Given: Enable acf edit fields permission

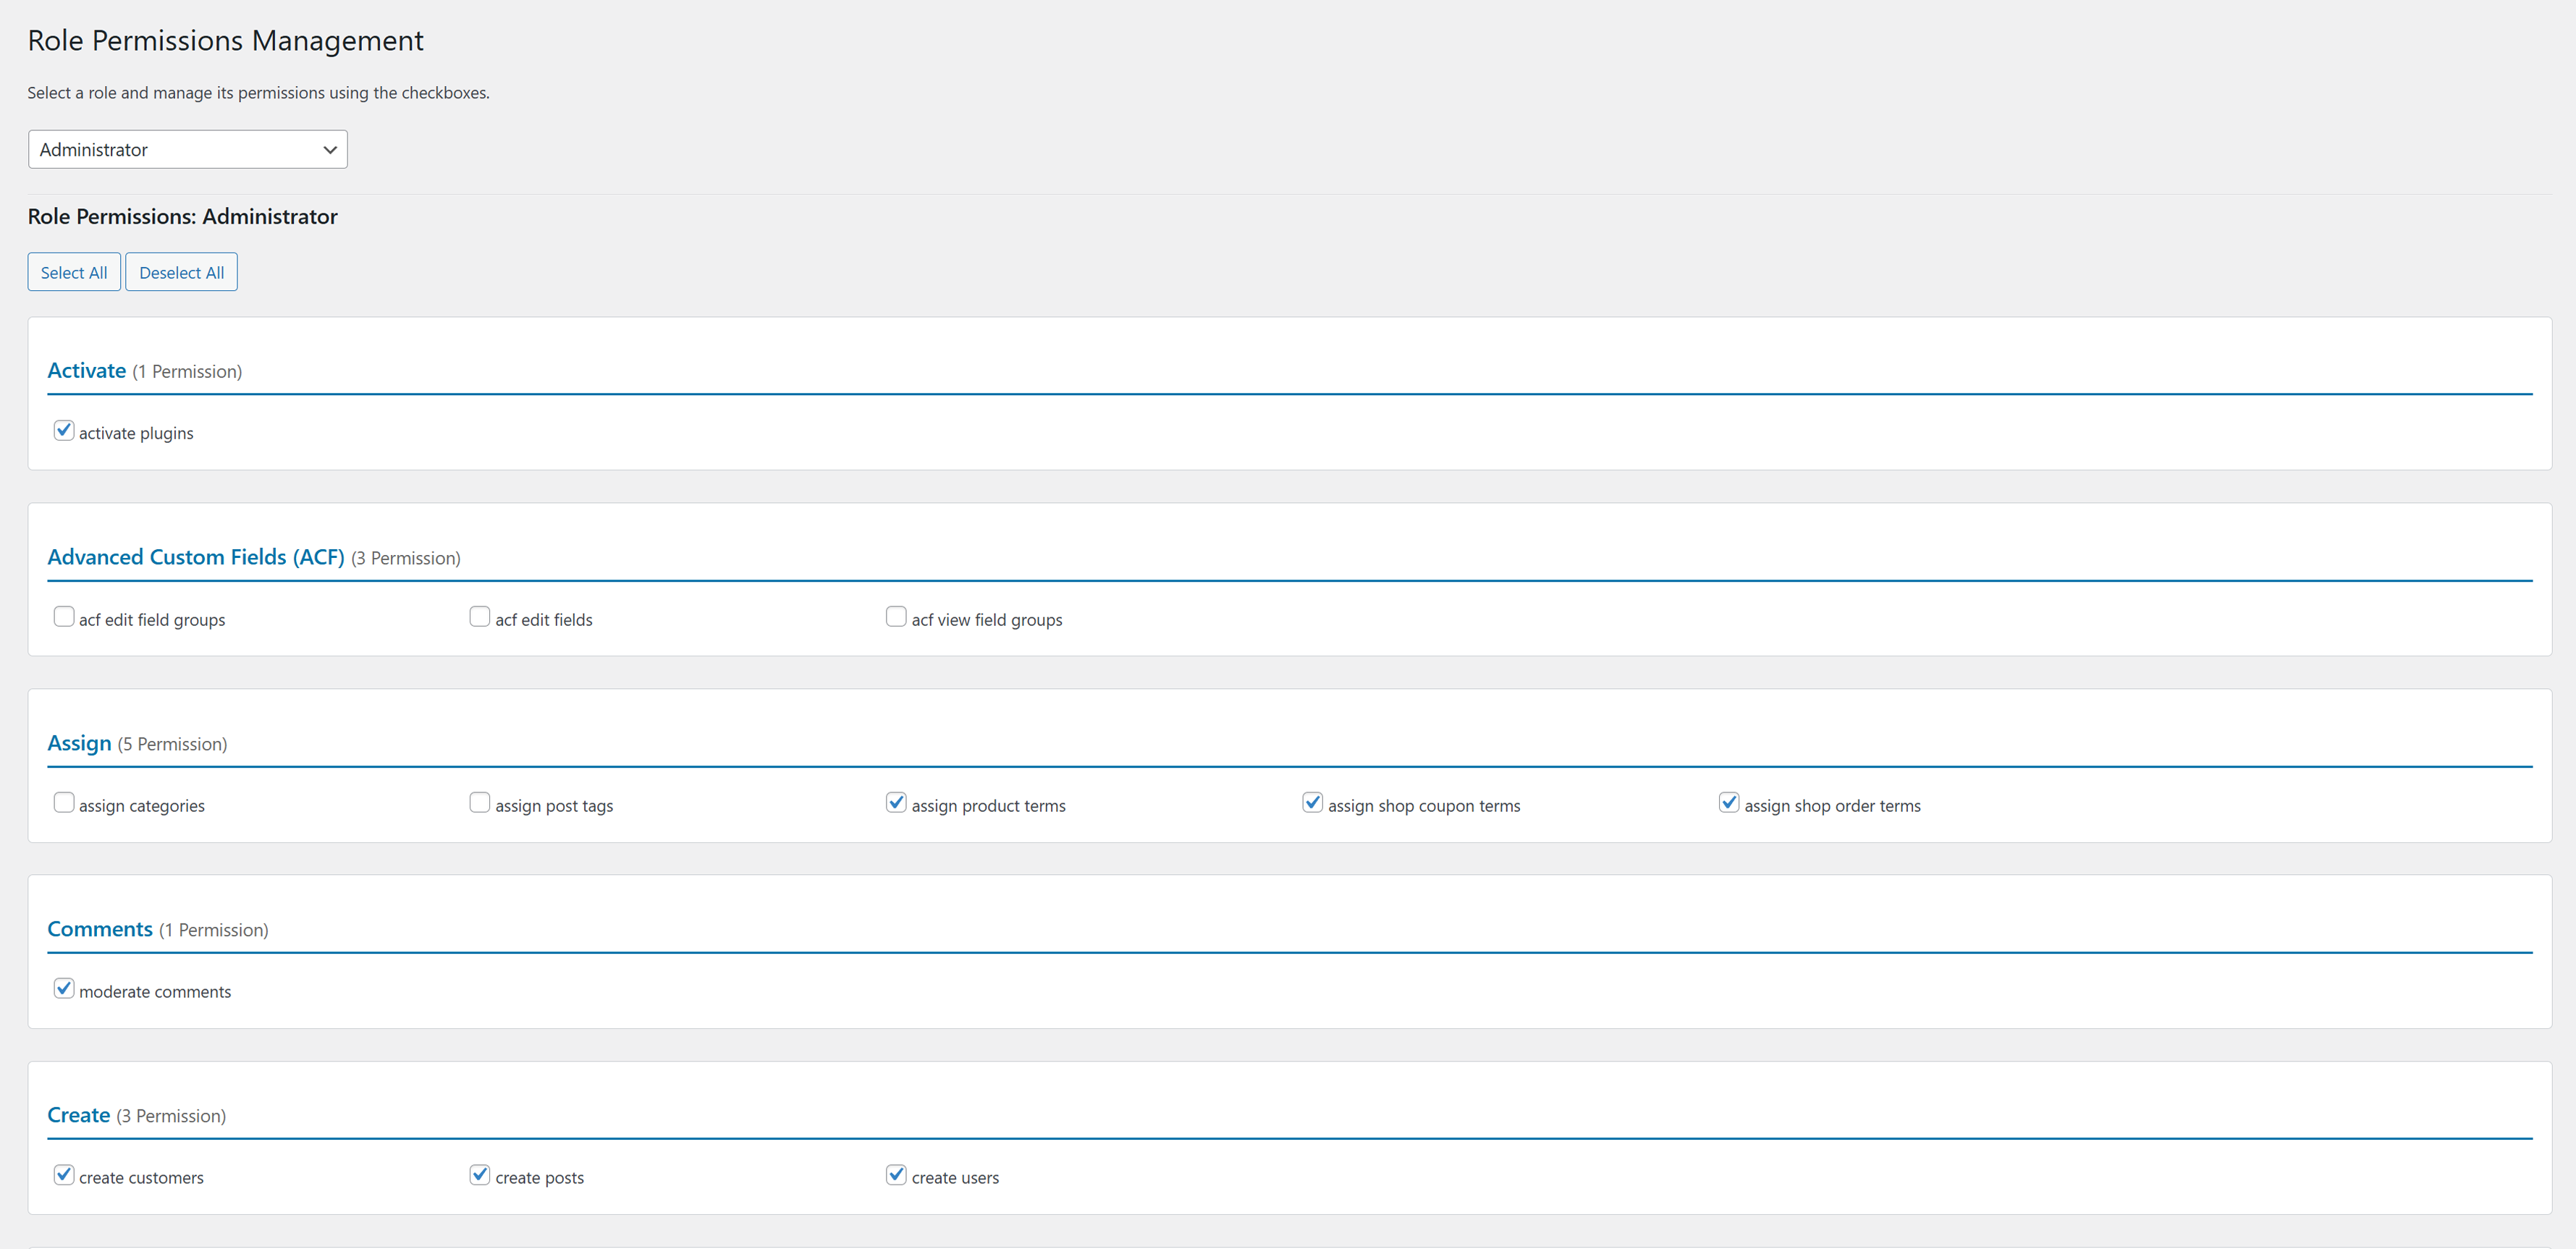Looking at the screenshot, I should 480,616.
